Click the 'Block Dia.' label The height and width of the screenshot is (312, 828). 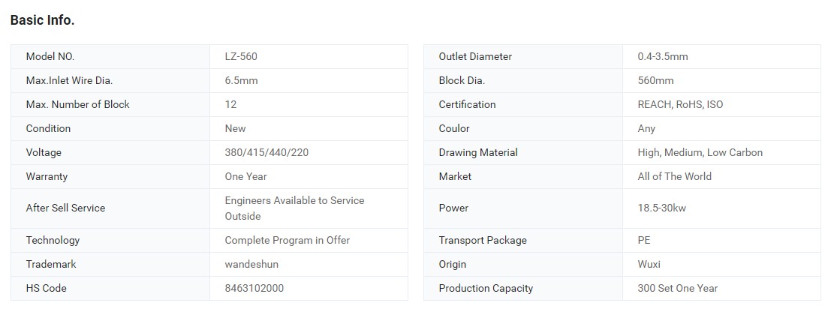click(x=462, y=81)
